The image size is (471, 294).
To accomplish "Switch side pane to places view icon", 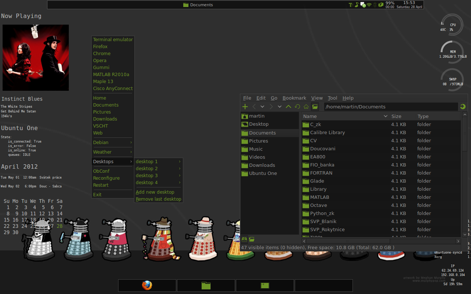I will click(244, 239).
